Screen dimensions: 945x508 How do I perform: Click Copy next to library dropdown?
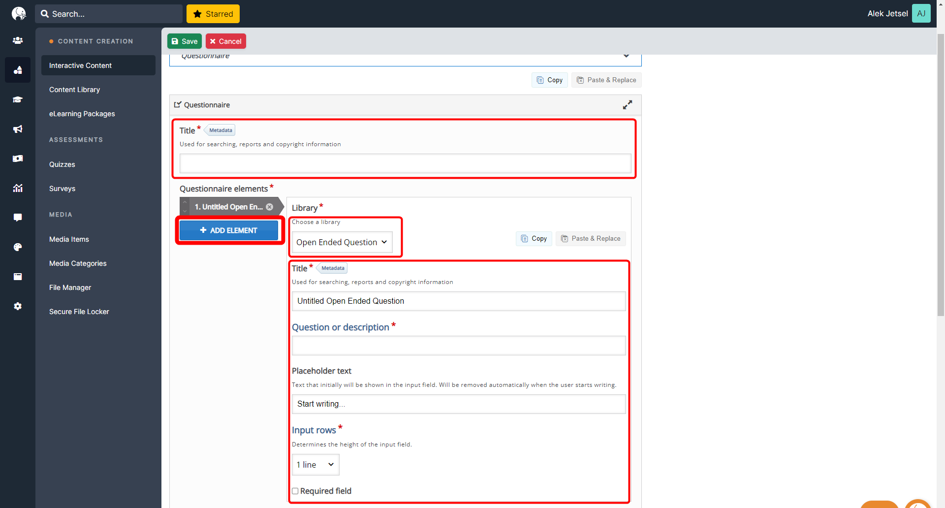click(534, 239)
